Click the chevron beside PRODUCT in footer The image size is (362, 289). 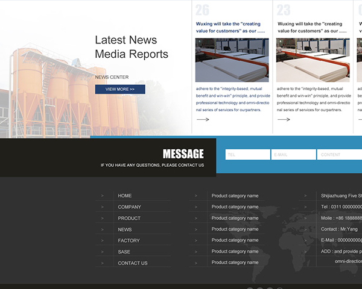pos(103,219)
